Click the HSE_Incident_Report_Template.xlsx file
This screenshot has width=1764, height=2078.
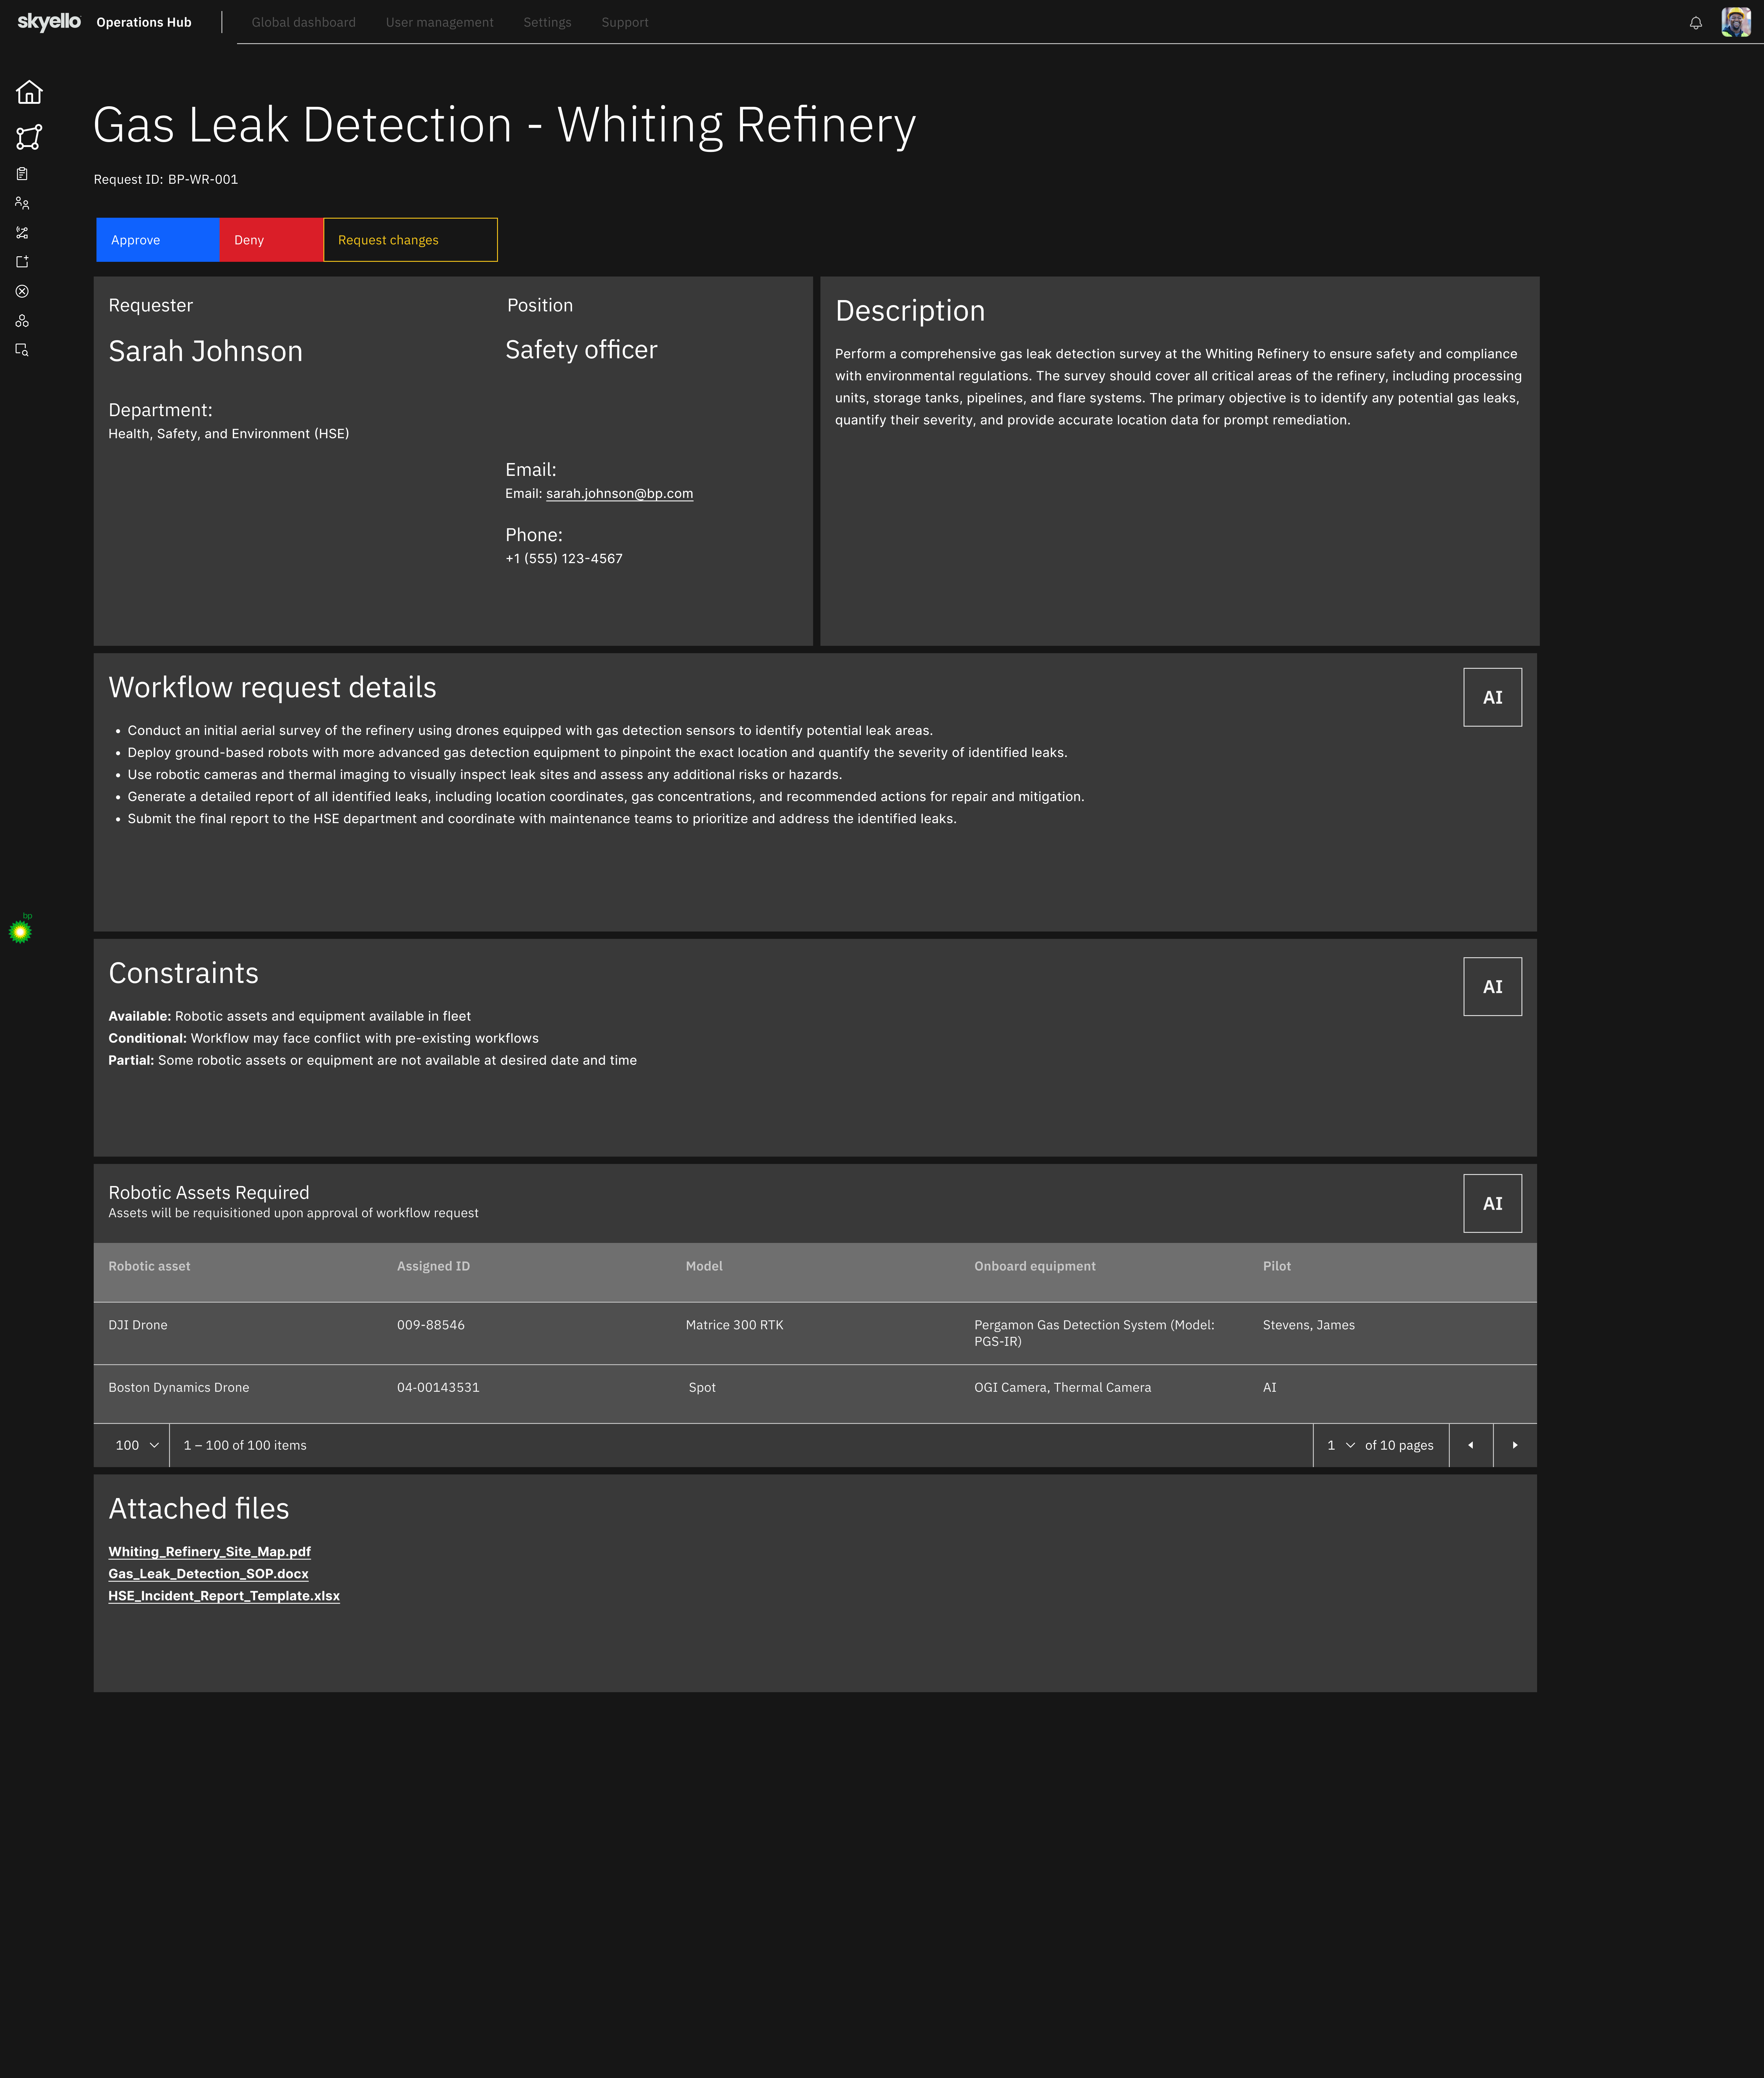[x=224, y=1595]
